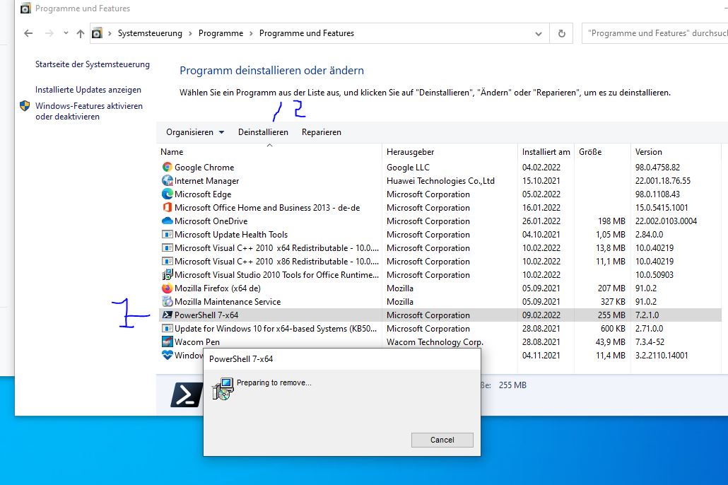728x485 pixels.
Task: Expand the breadcrumb arrow after Programme
Action: tap(251, 33)
